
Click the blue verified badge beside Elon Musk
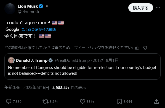click(41, 6)
